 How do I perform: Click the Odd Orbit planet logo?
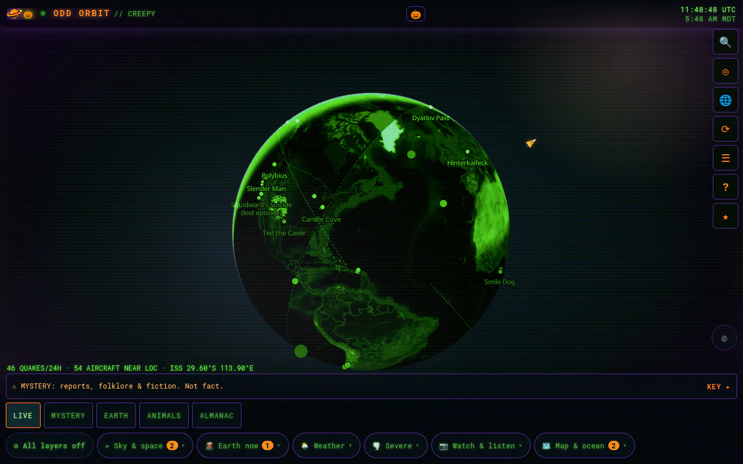click(14, 13)
